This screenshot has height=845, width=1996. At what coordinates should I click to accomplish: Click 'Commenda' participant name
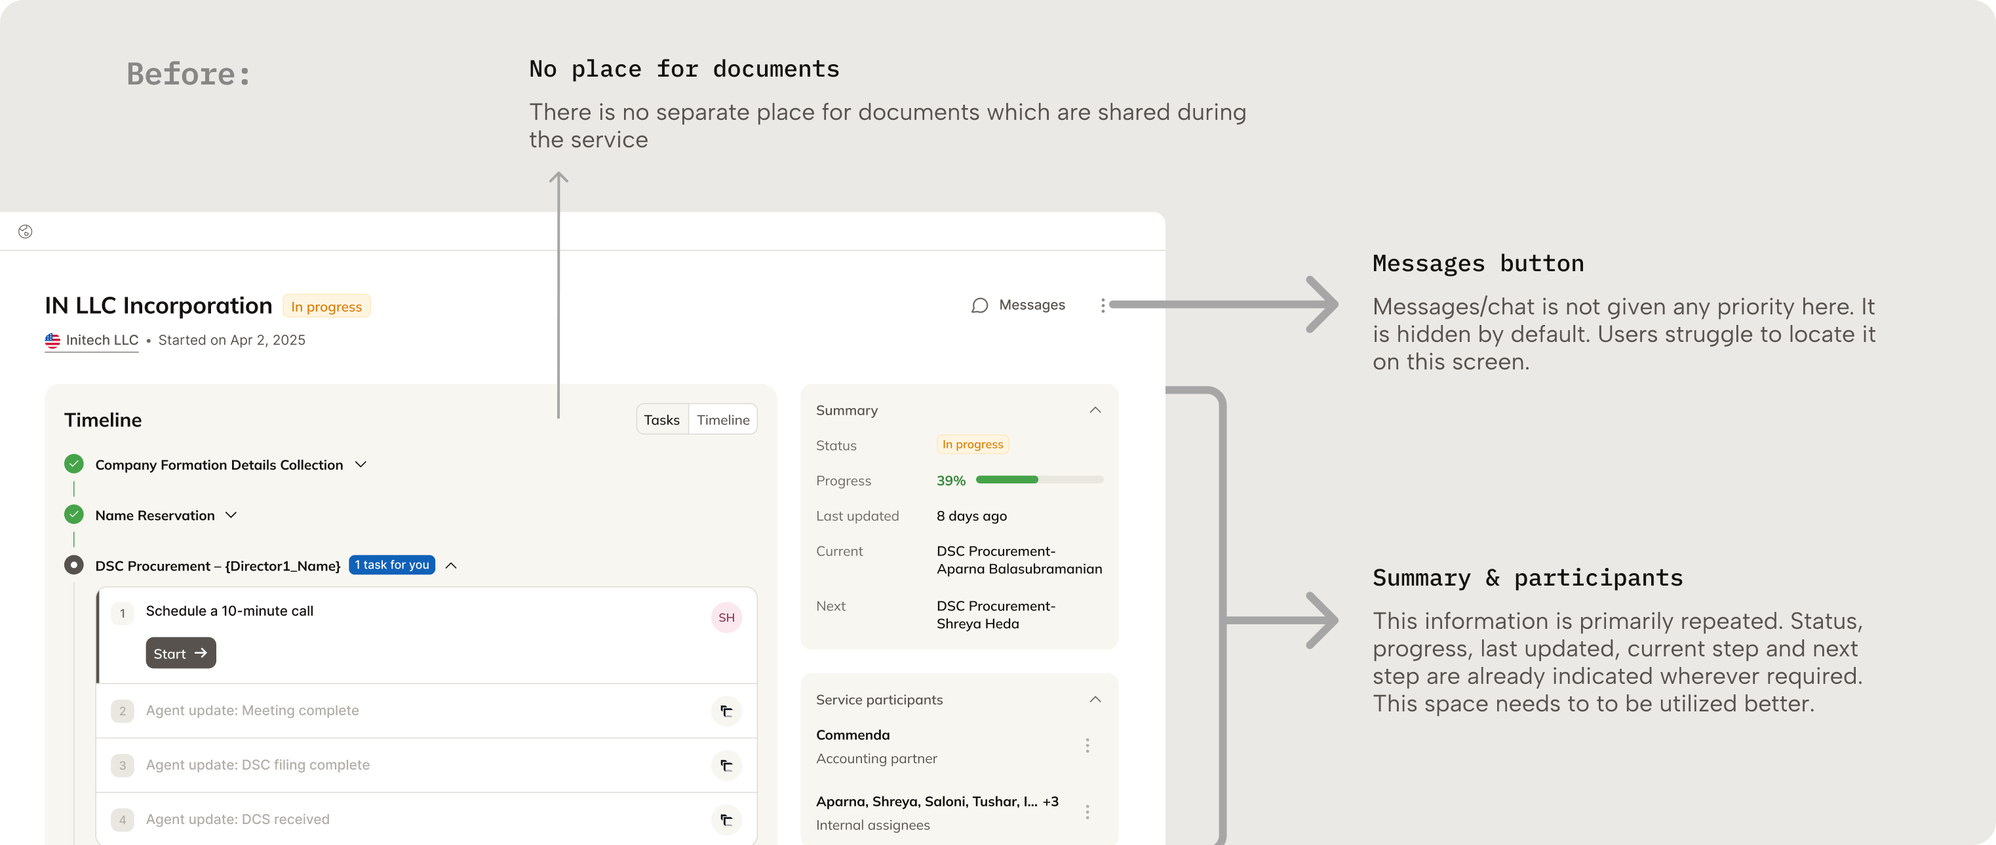tap(852, 734)
